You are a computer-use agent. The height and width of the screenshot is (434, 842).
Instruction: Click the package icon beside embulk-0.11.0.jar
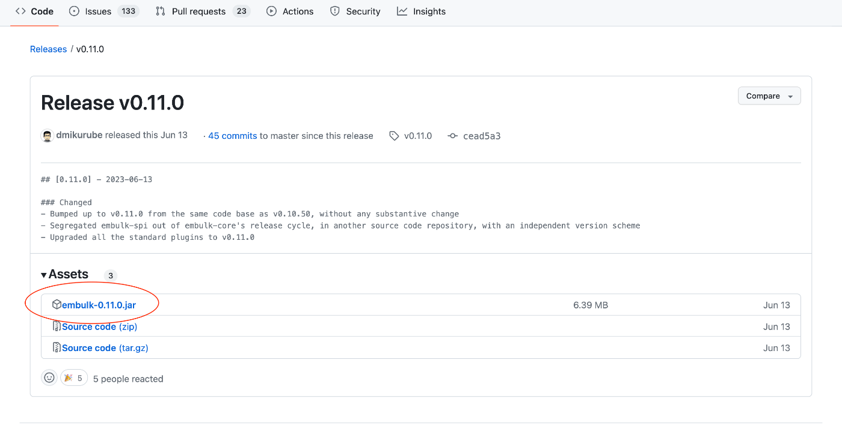[57, 305]
